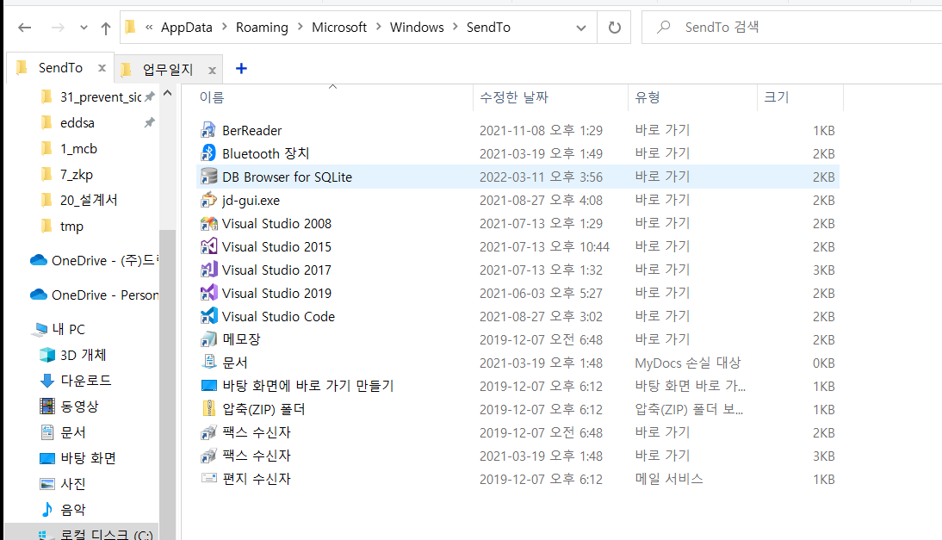Click MyDocs 손실 대상 type cell
942x540 pixels.
tap(687, 363)
